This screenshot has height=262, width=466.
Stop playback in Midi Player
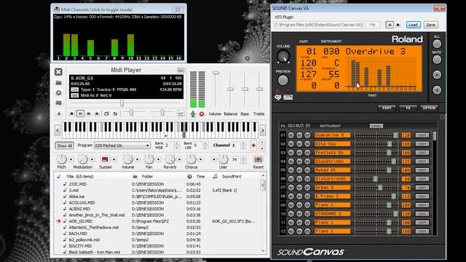point(71,114)
